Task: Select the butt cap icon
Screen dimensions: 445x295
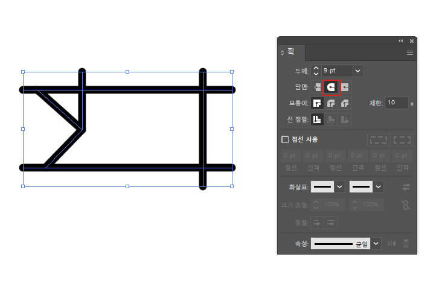Action: point(317,87)
